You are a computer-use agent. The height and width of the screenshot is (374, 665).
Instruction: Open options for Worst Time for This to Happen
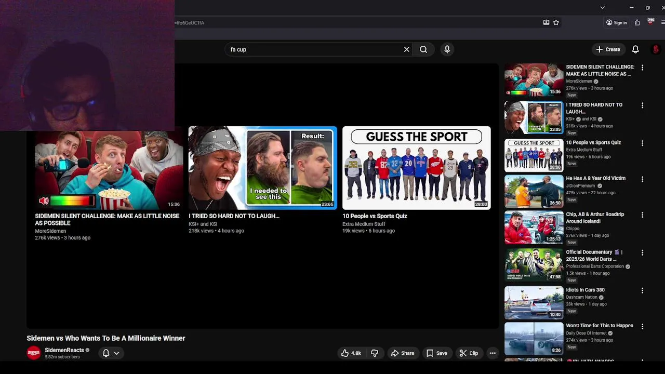642,326
